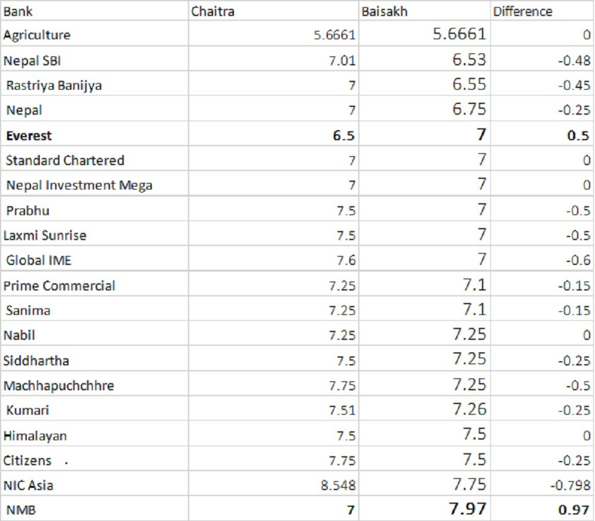Select the Difference column header cell
Screen dimensions: 595x521
(x=542, y=11)
